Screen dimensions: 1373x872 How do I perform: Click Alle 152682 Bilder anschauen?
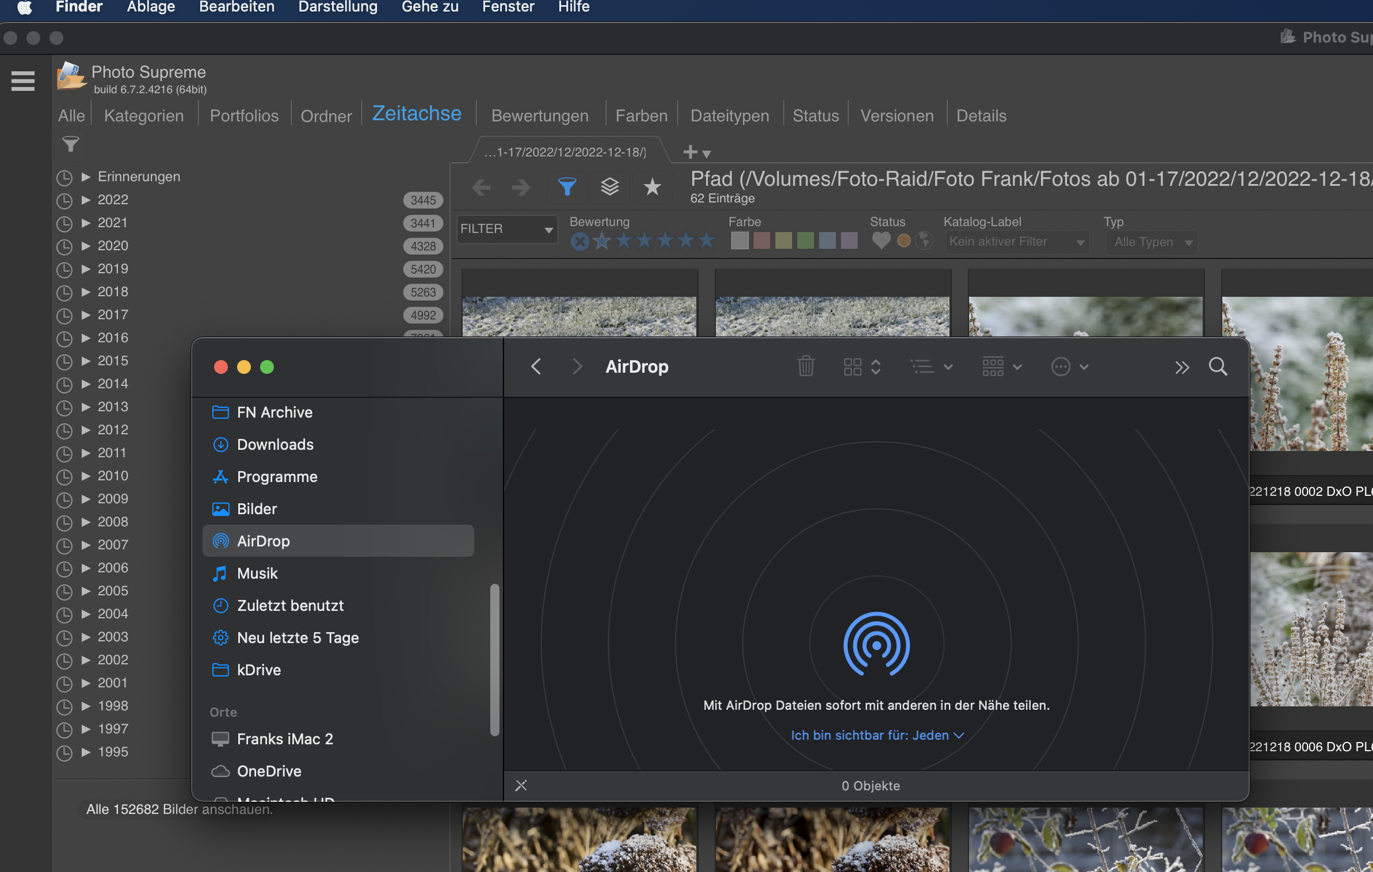pos(180,809)
